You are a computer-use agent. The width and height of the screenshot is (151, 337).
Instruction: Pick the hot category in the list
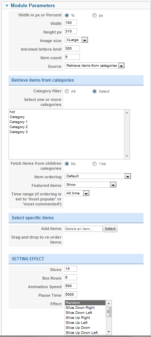click(12, 112)
